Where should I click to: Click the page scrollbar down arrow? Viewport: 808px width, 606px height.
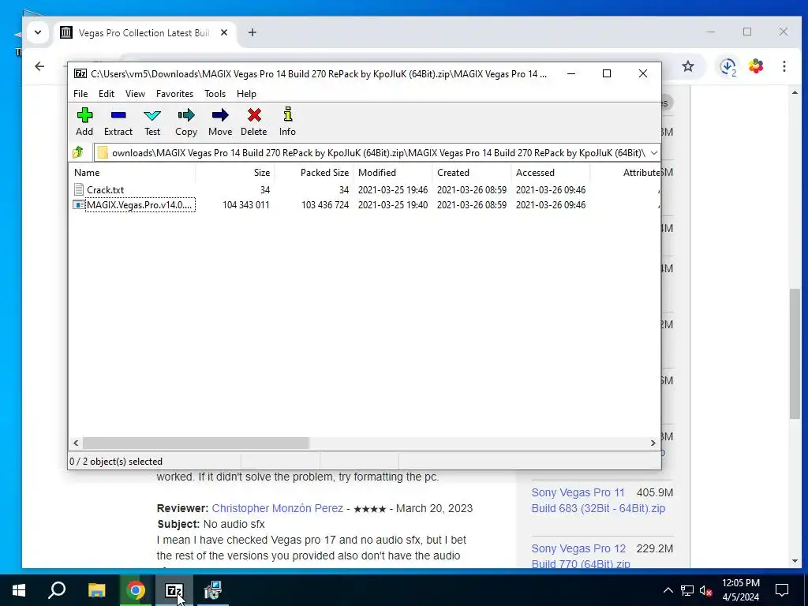click(x=795, y=561)
